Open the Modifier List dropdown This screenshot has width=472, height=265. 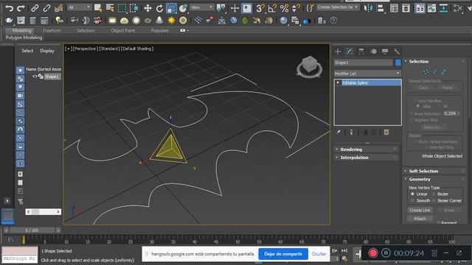[x=367, y=74]
